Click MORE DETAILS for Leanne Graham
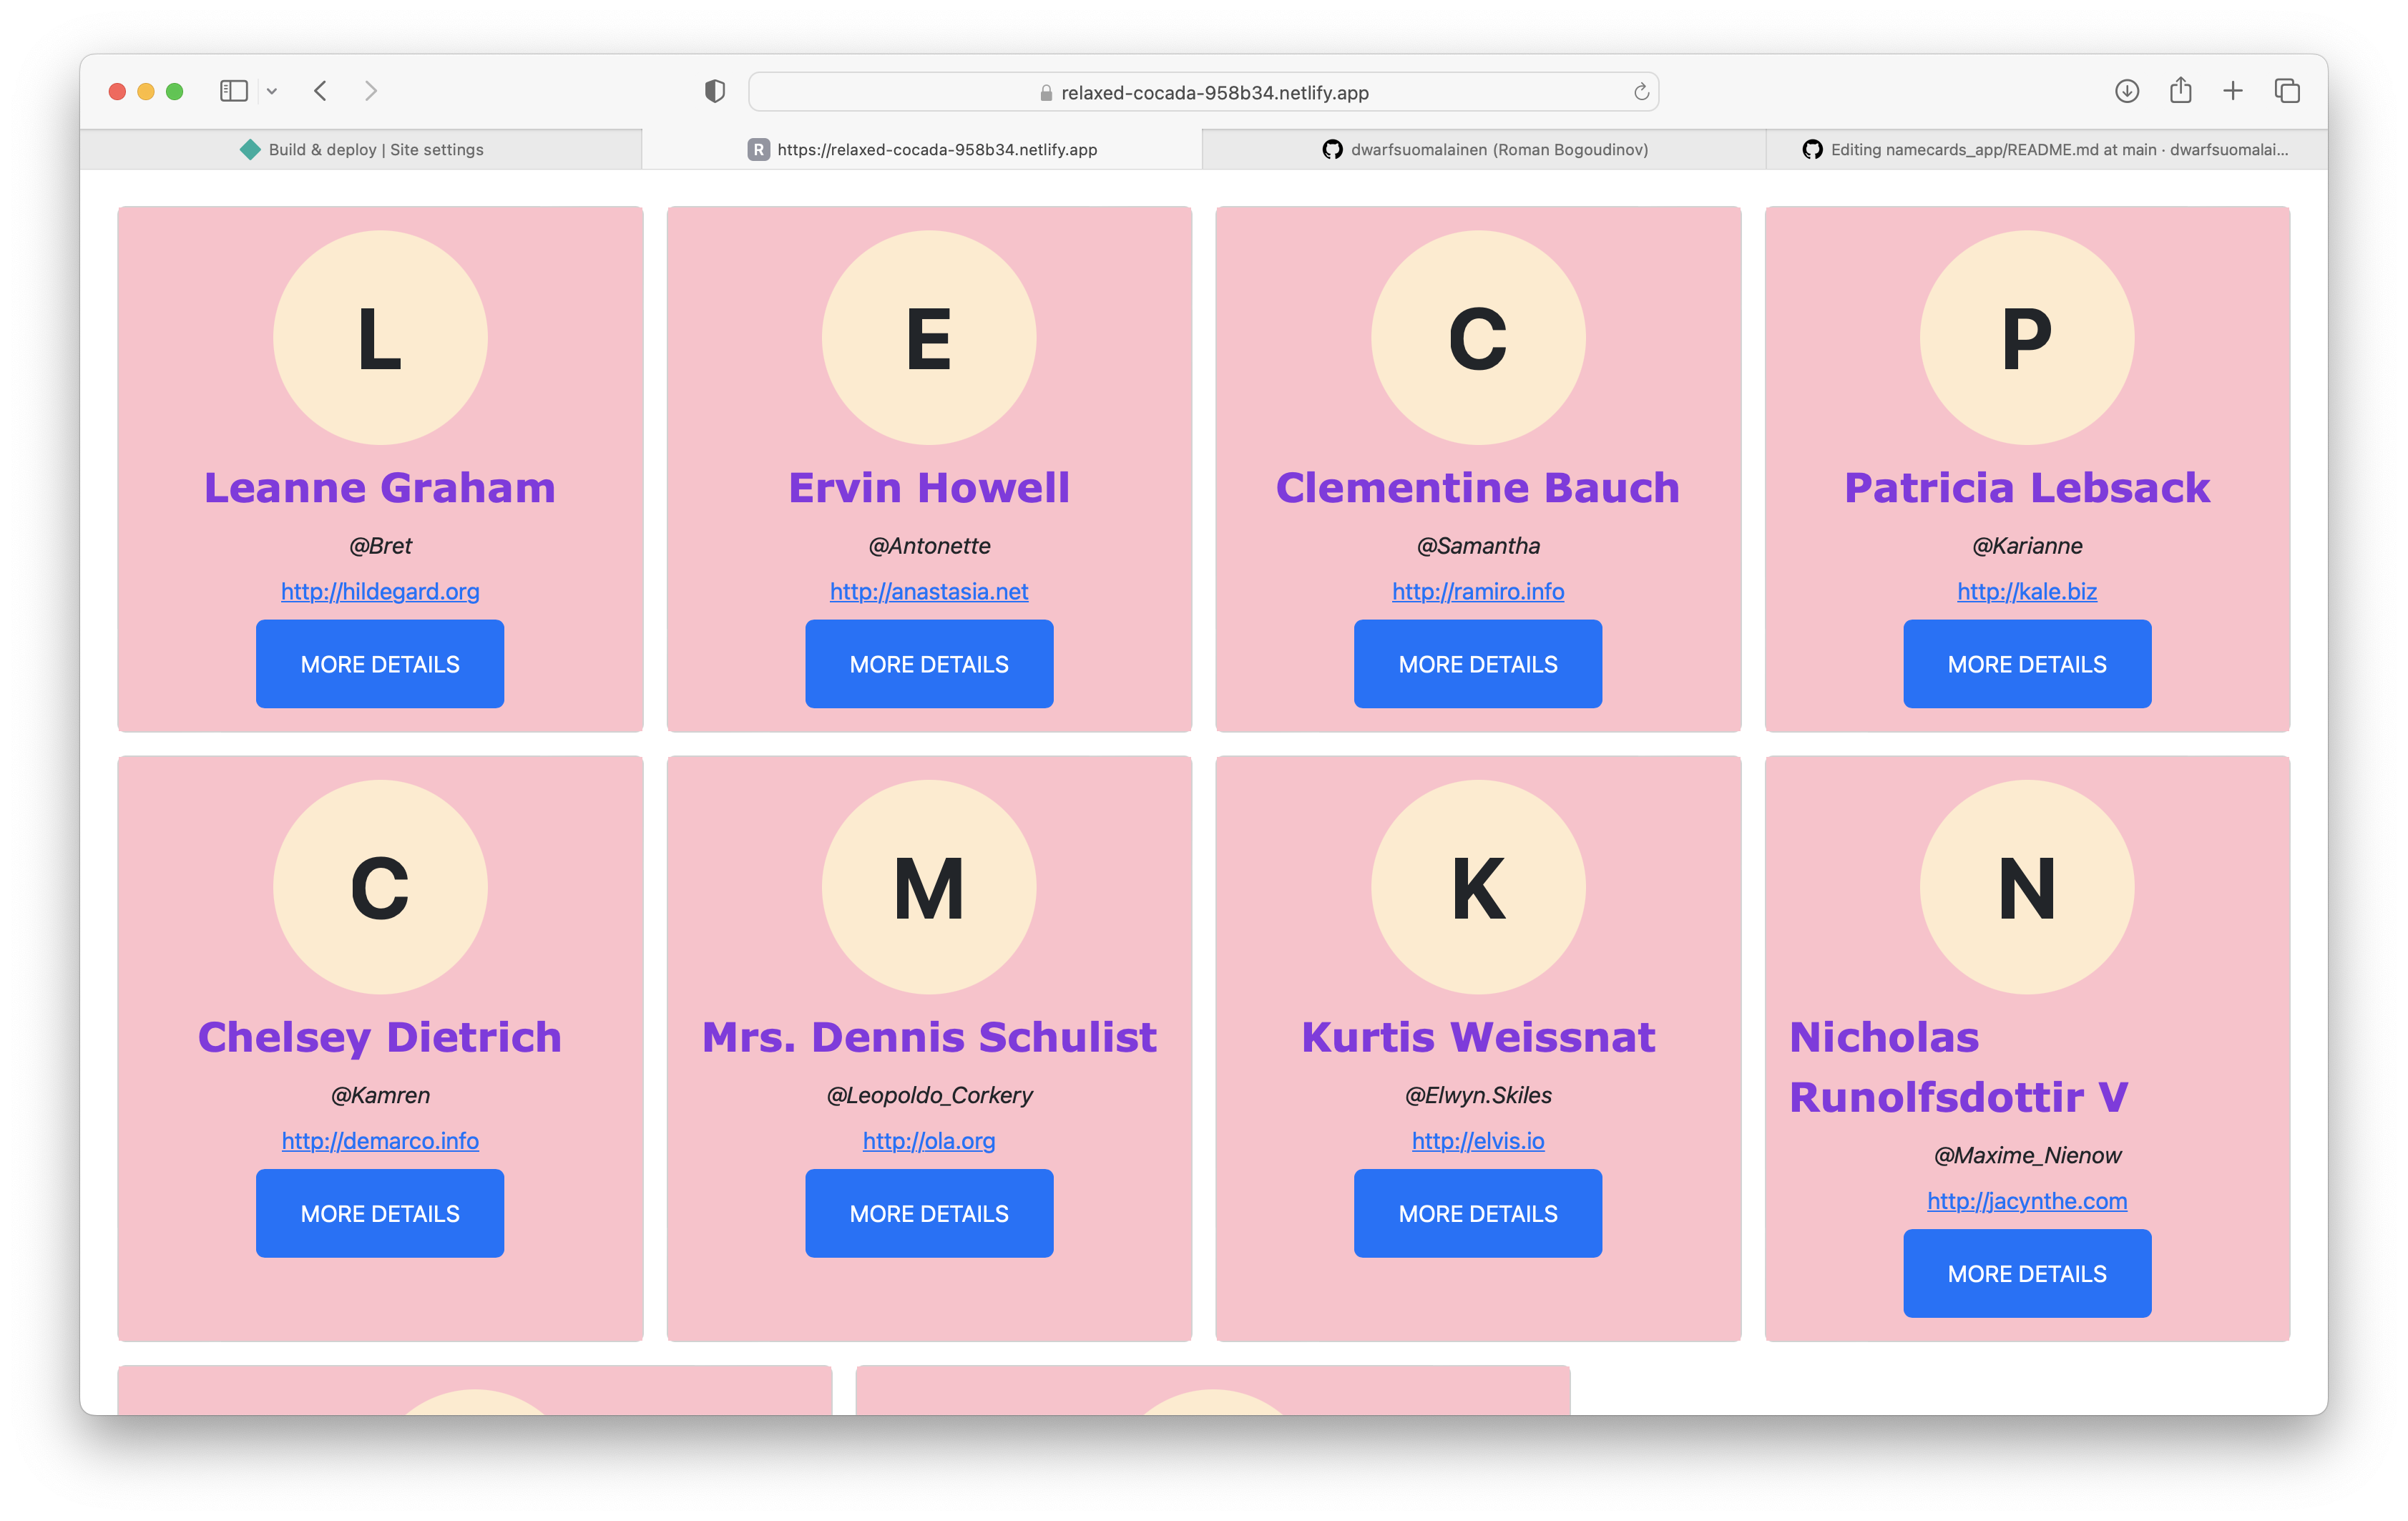 coord(380,663)
